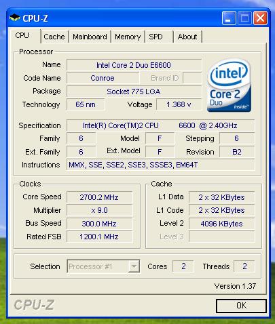The image size is (275, 324).
Task: Click the Voltage value 1.368 v
Action: point(179,104)
